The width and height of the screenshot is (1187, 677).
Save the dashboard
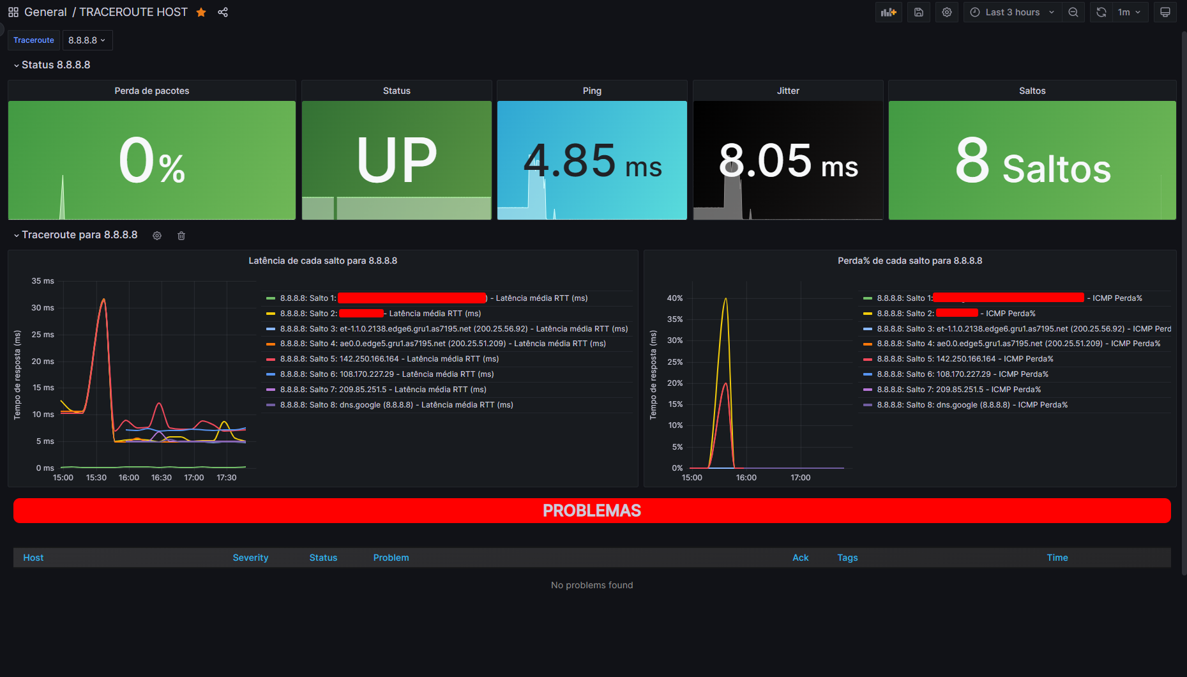(x=919, y=12)
